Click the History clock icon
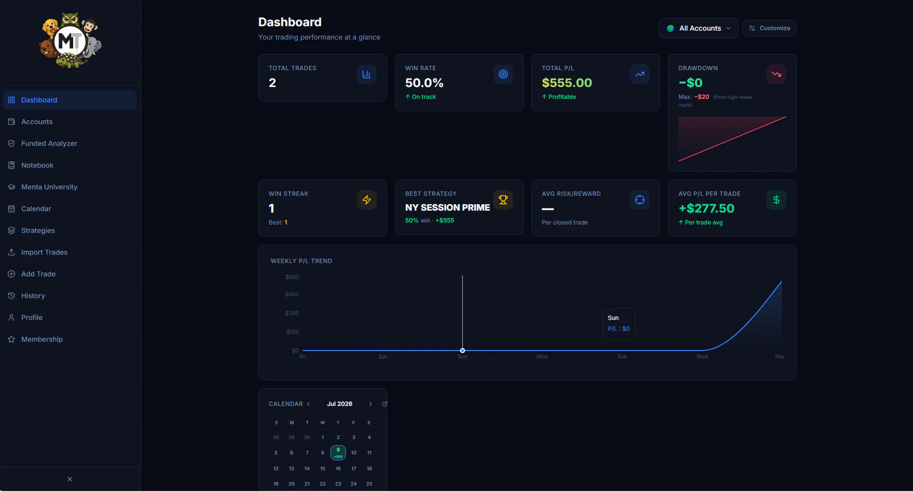 click(x=11, y=296)
